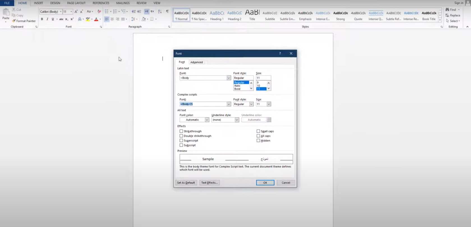471x227 pixels.
Task: Tick the Small caps checkbox
Action: coord(258,131)
